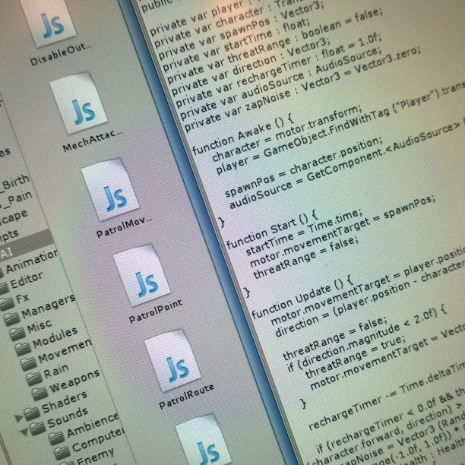Open the Movement folder in tree
465x465 pixels.
tap(65, 350)
